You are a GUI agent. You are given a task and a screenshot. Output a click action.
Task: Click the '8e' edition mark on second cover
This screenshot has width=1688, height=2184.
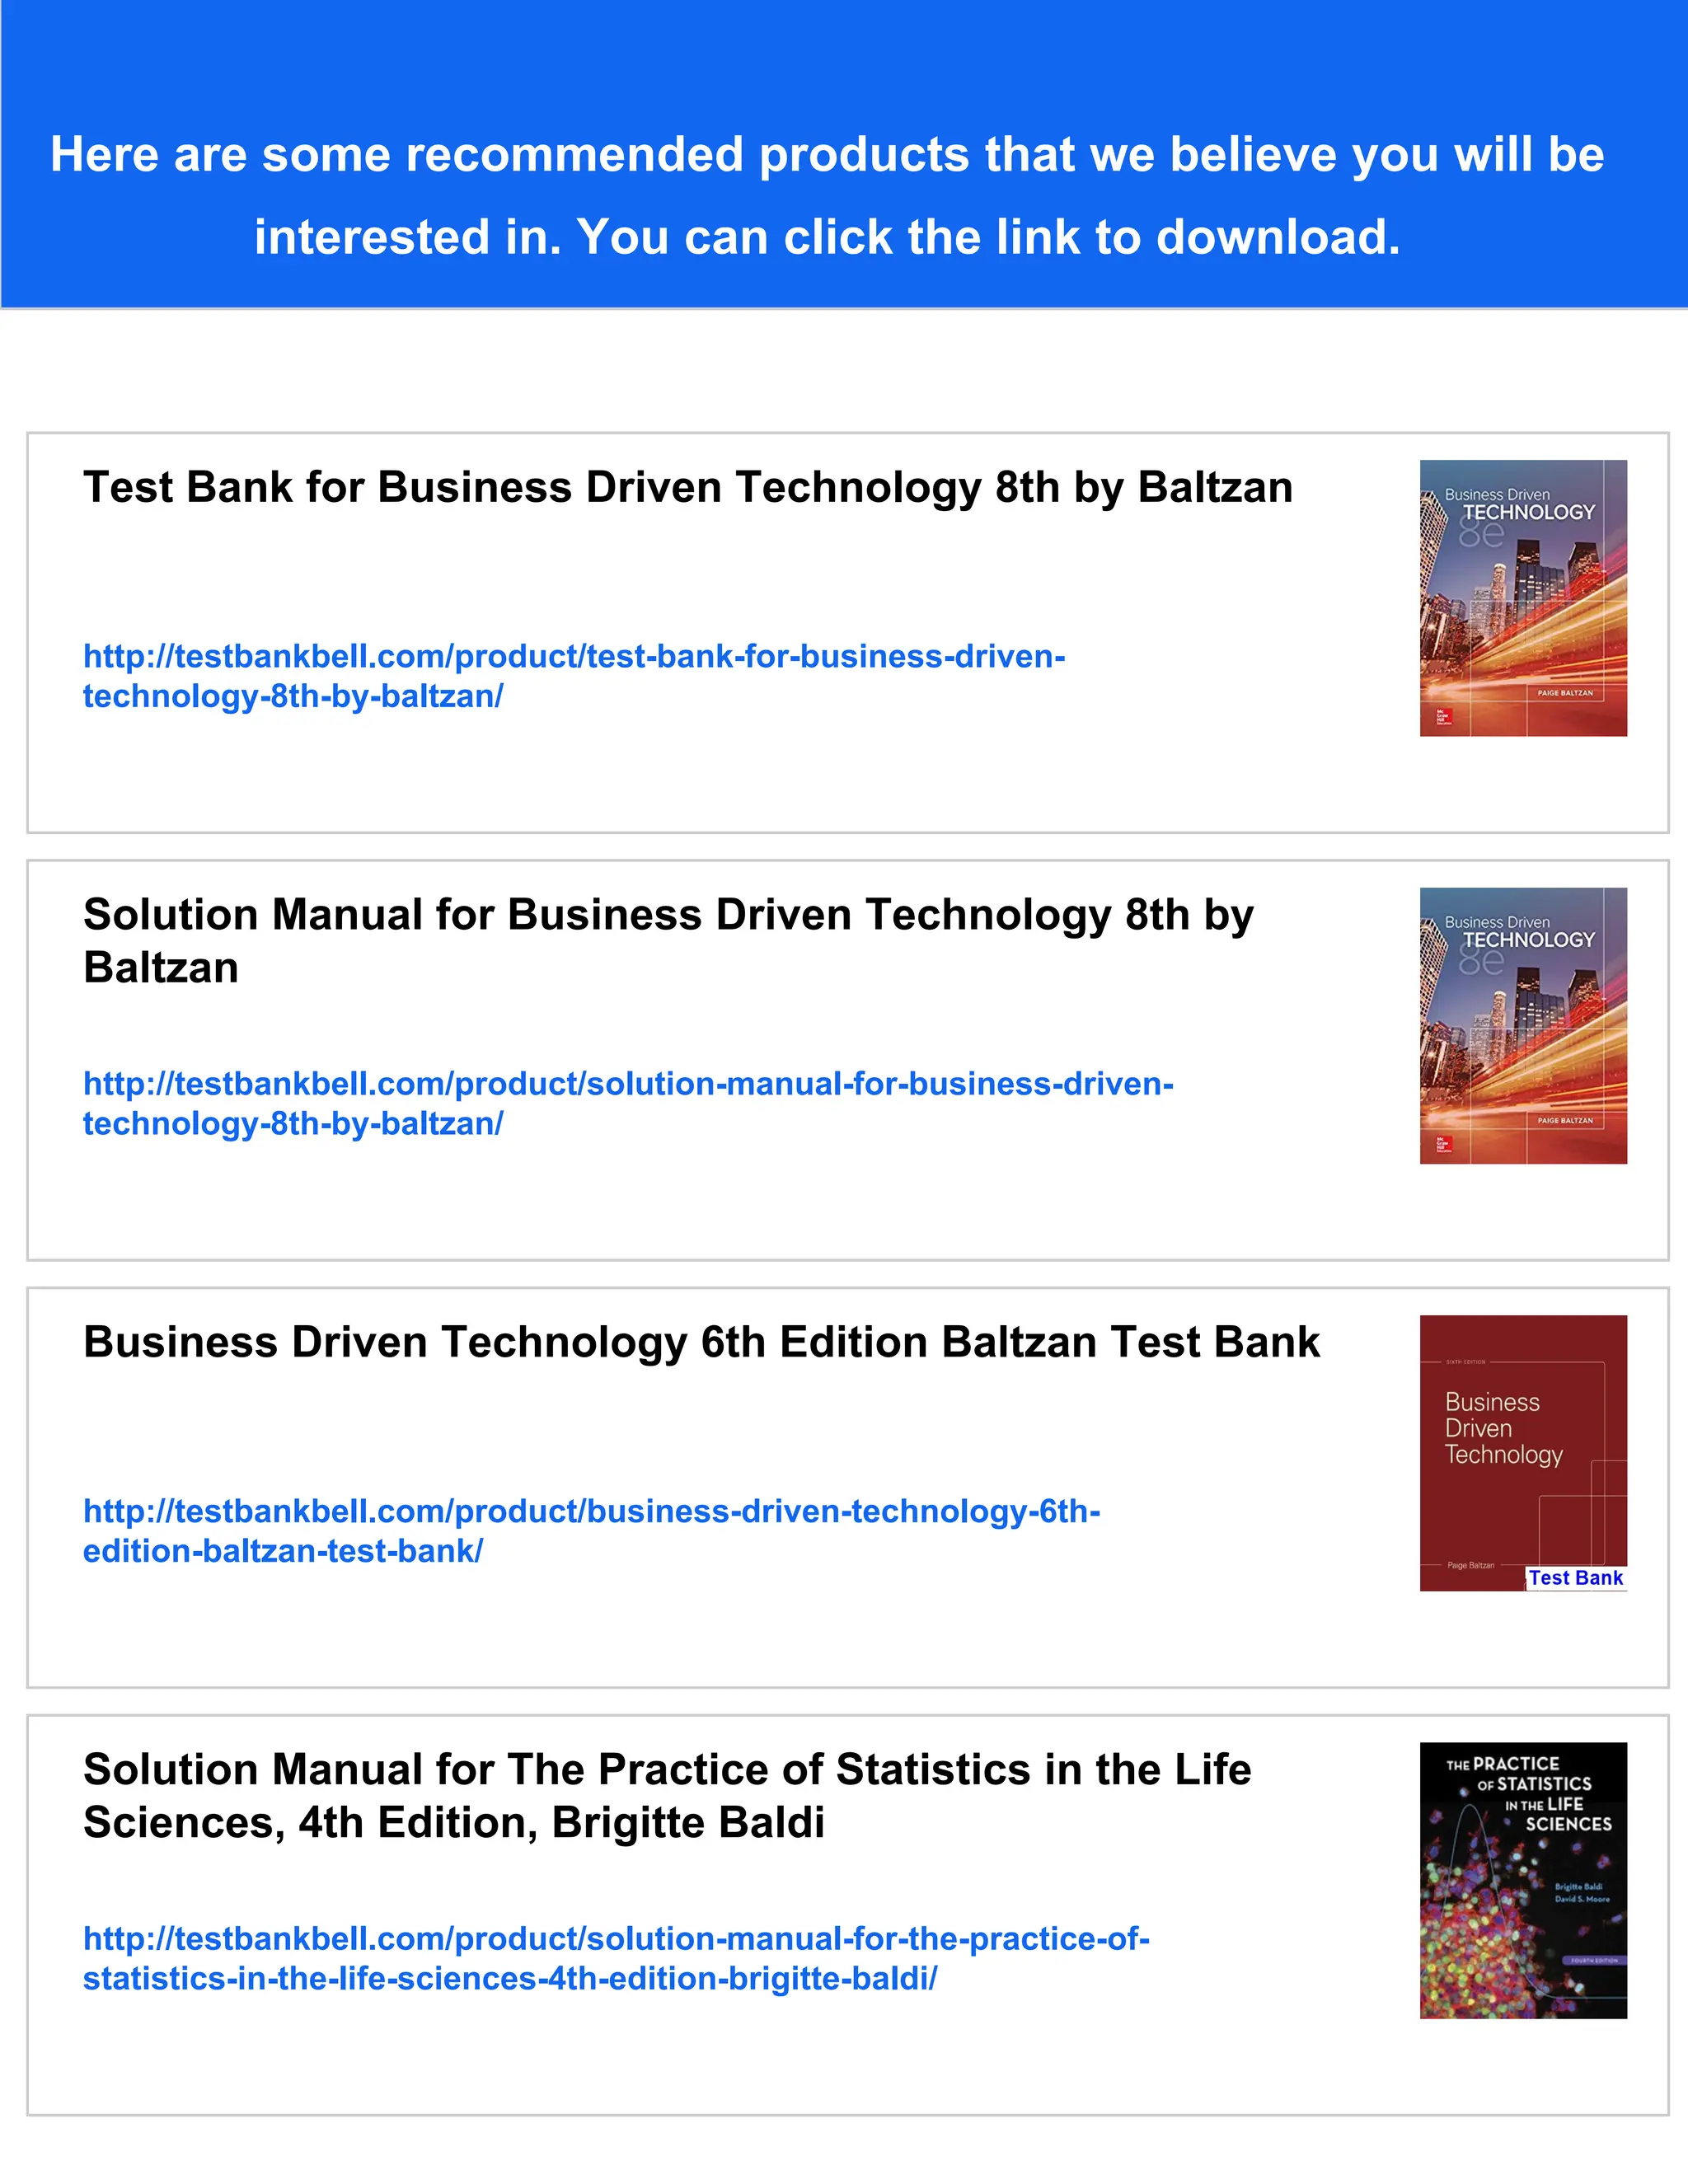pos(1480,962)
